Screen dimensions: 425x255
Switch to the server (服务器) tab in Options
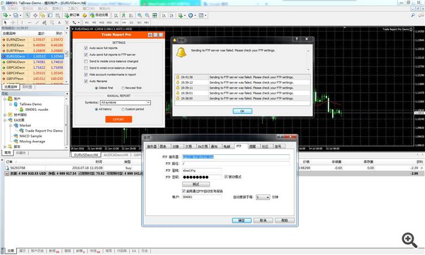(152, 146)
